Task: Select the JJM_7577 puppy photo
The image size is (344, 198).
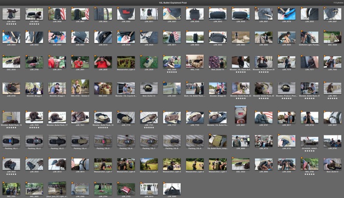Action: [x=309, y=62]
